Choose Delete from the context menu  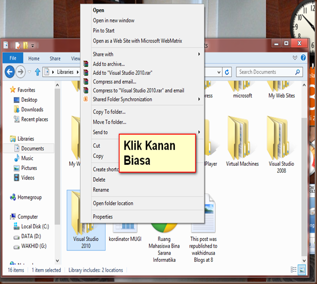point(99,179)
